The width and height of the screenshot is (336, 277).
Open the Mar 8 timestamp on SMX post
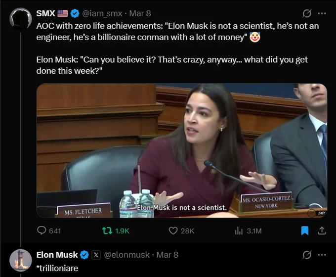(x=140, y=13)
